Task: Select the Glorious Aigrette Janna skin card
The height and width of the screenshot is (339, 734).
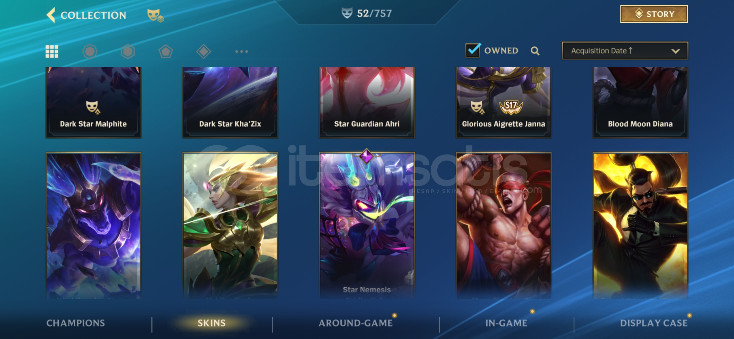Action: coord(503,103)
